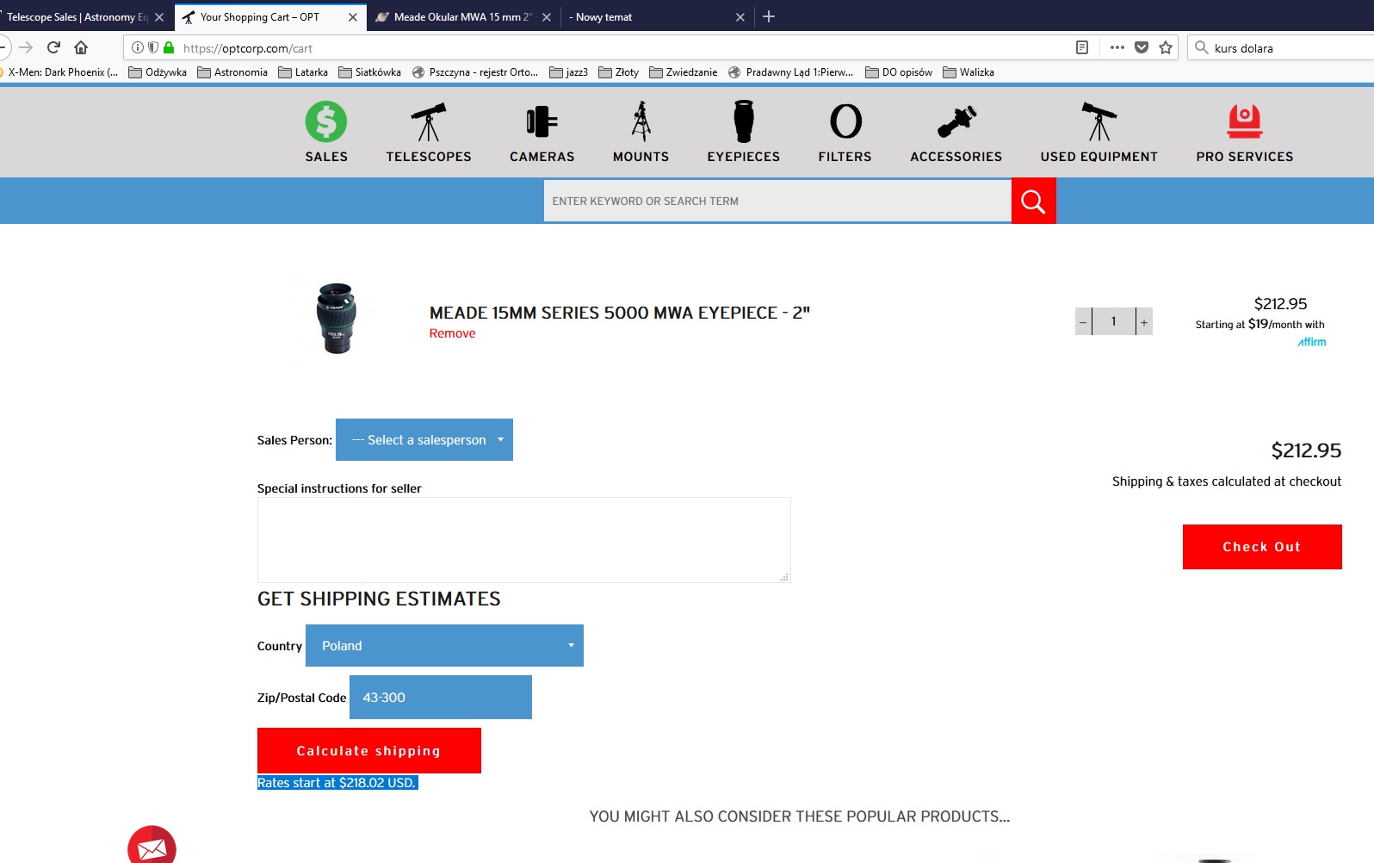Show the site security padlock info

[169, 47]
